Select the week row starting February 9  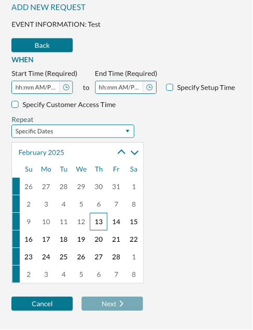coord(16,222)
